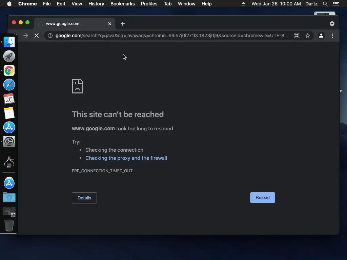The width and height of the screenshot is (347, 260).
Task: Open the History menu
Action: coord(96,4)
